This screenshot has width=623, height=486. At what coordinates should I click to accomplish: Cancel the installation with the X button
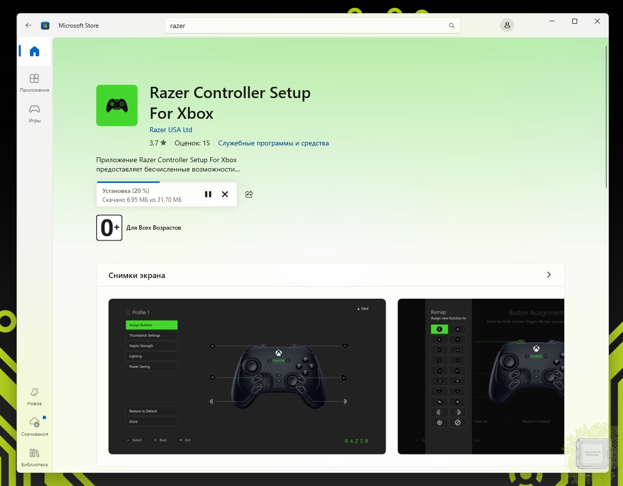point(225,194)
